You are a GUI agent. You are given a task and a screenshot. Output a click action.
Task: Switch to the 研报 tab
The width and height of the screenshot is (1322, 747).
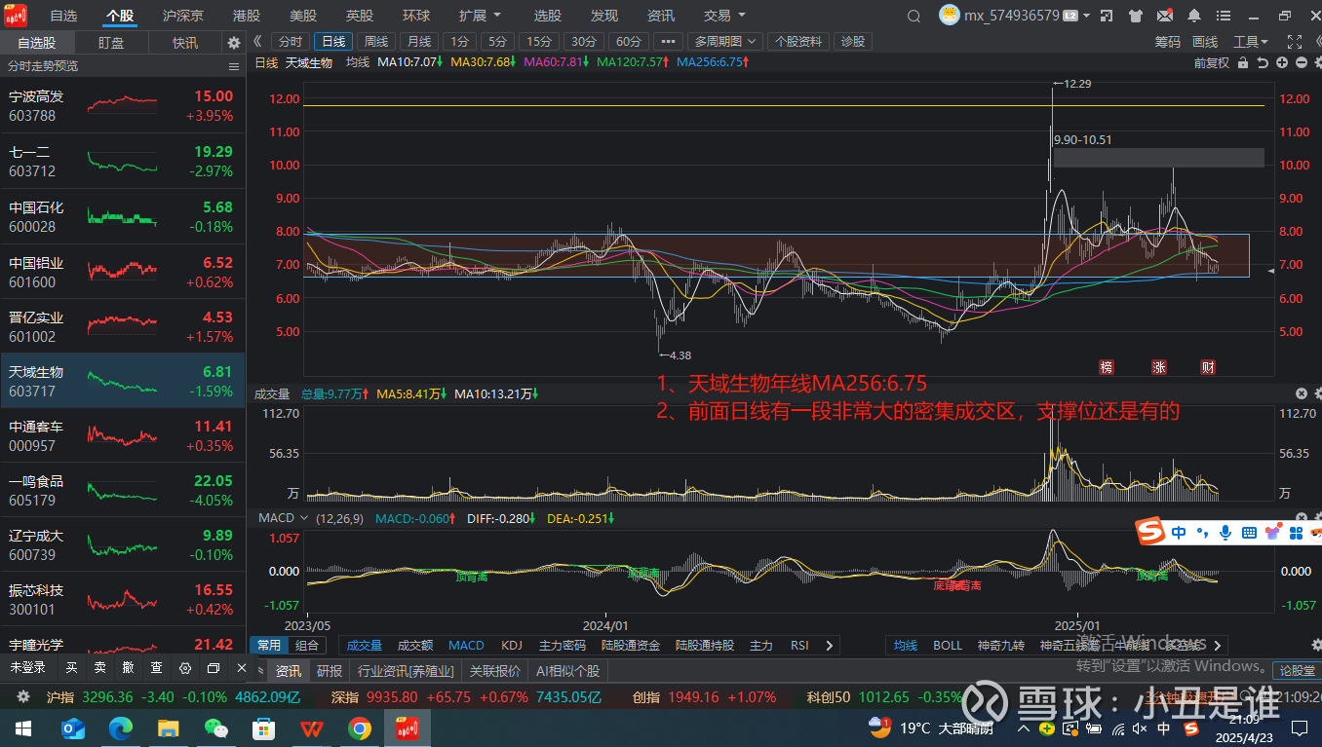330,670
